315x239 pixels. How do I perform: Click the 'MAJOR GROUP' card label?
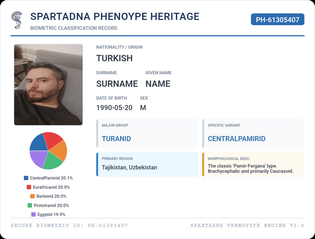(115, 125)
